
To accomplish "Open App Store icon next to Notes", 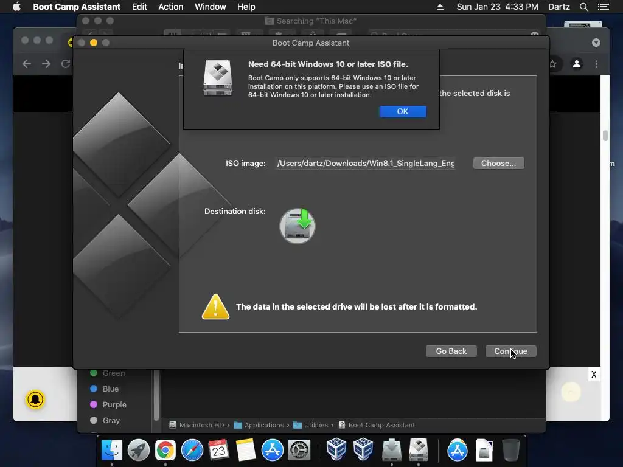I will tap(272, 450).
